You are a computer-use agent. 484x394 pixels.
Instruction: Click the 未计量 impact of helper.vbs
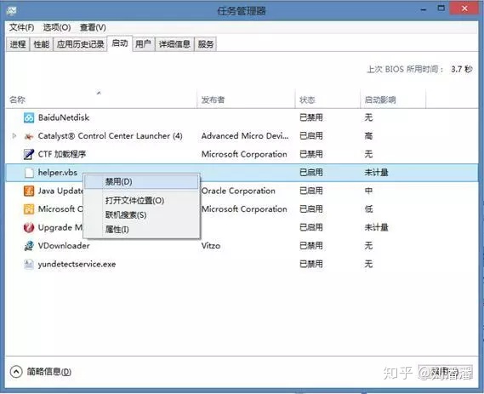coord(376,172)
